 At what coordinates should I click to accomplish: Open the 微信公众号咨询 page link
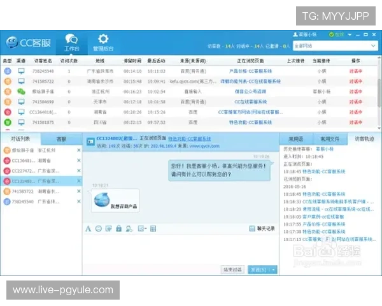pyautogui.click(x=250, y=92)
